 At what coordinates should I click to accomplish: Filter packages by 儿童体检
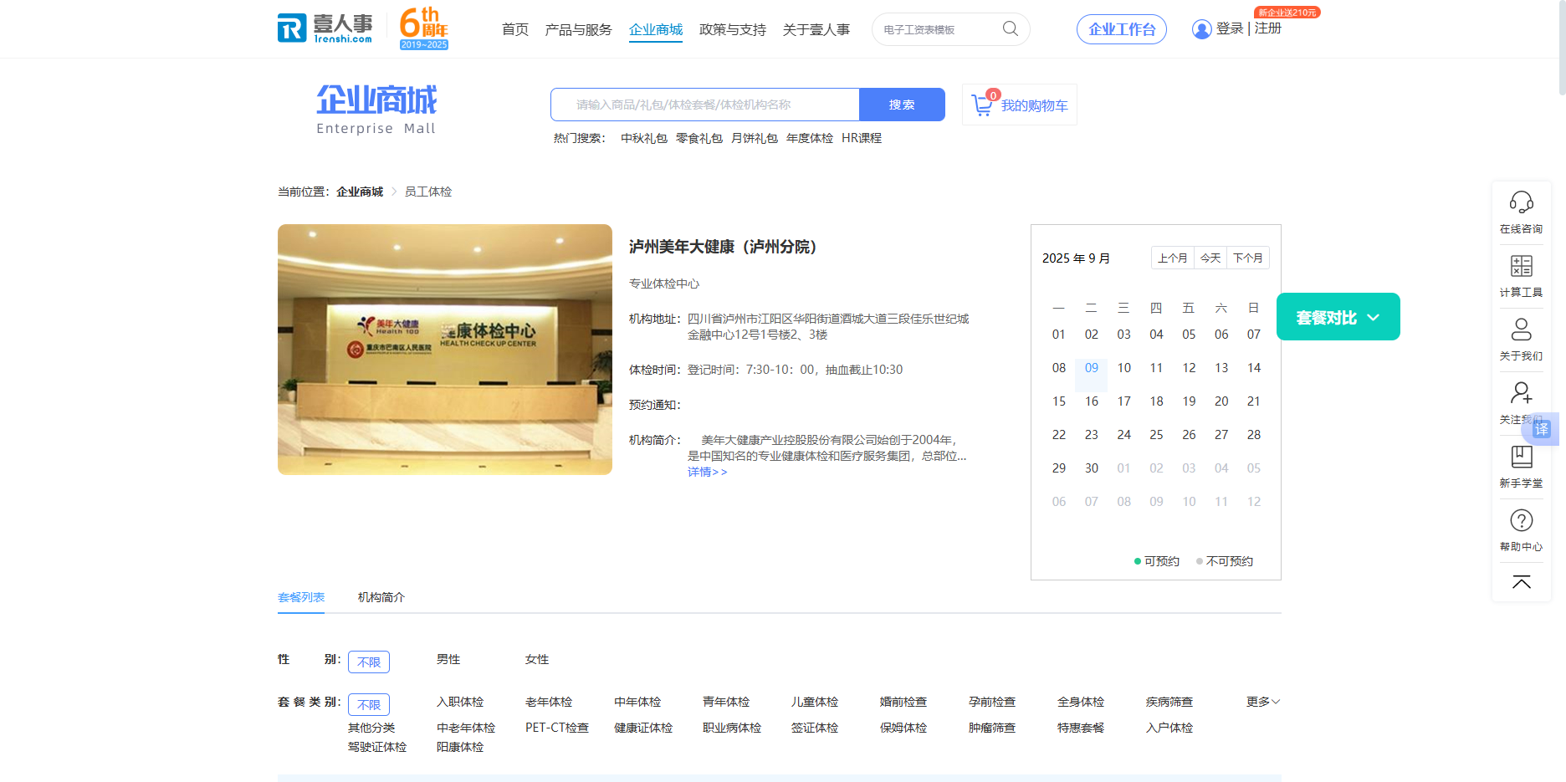[x=815, y=703]
